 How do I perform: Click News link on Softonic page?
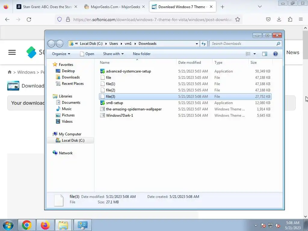(x=293, y=52)
